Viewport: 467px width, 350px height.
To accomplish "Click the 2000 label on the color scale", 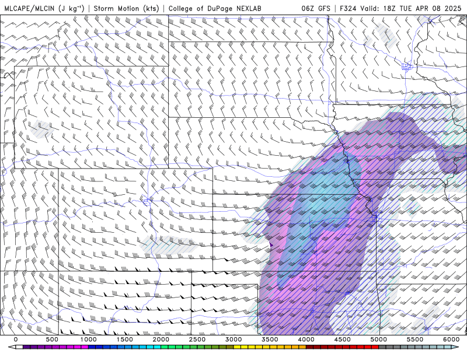I will point(161,339).
